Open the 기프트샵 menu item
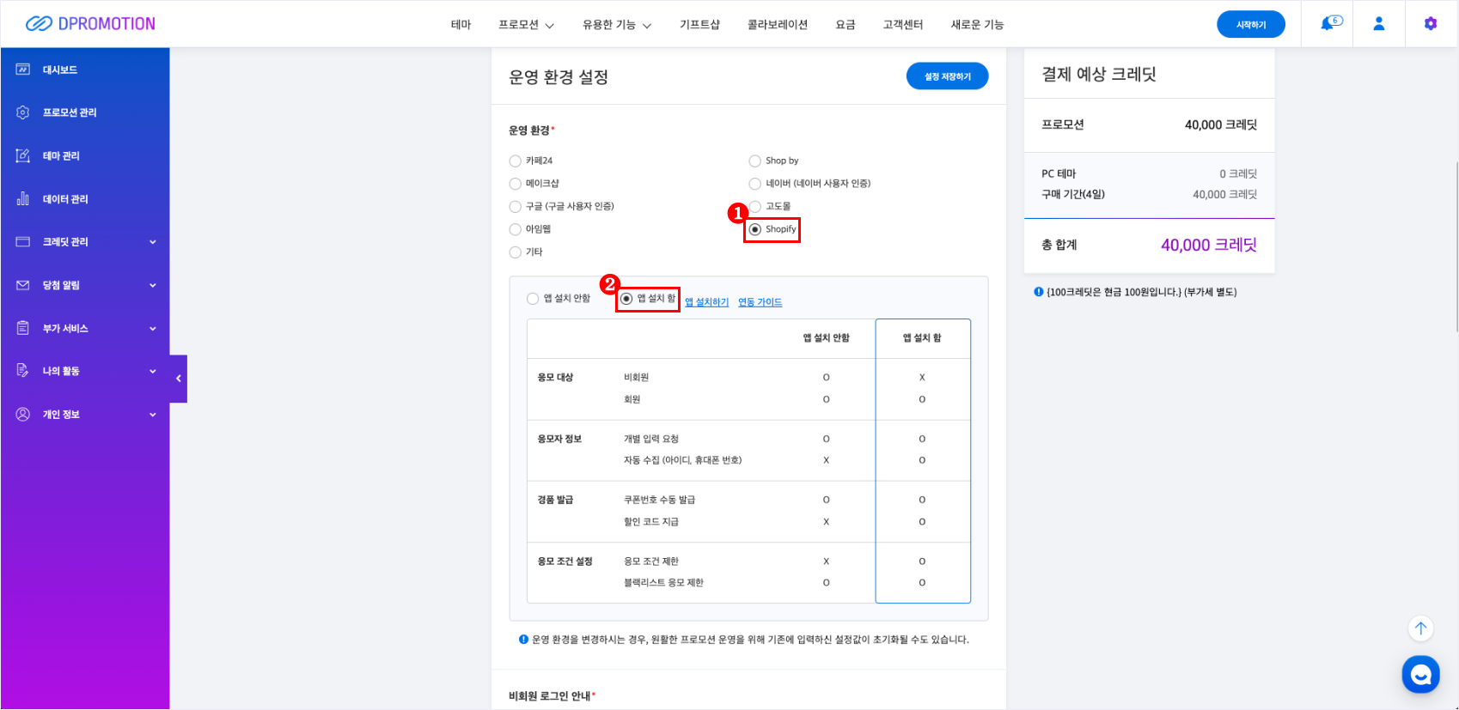 [x=699, y=25]
